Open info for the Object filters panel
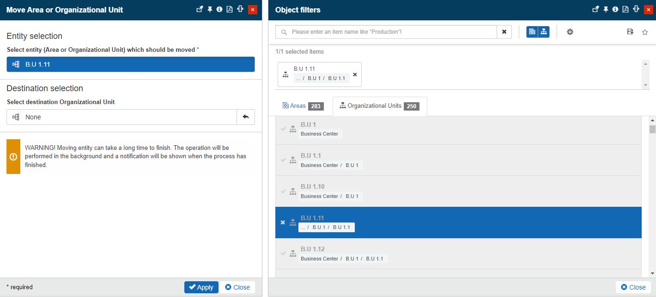Viewport: 656px width, 297px height. tap(615, 9)
